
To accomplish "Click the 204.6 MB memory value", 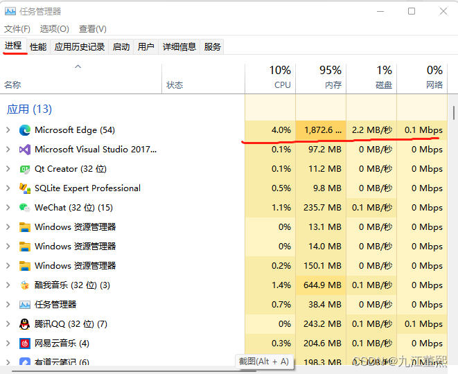I will (x=322, y=344).
